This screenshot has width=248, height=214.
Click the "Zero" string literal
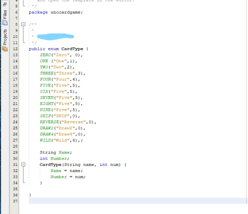[62, 55]
